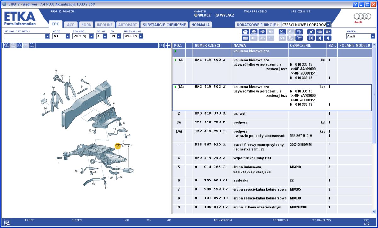Click the parts list scrollbar down arrow
378x228 pixels.
tap(374, 212)
